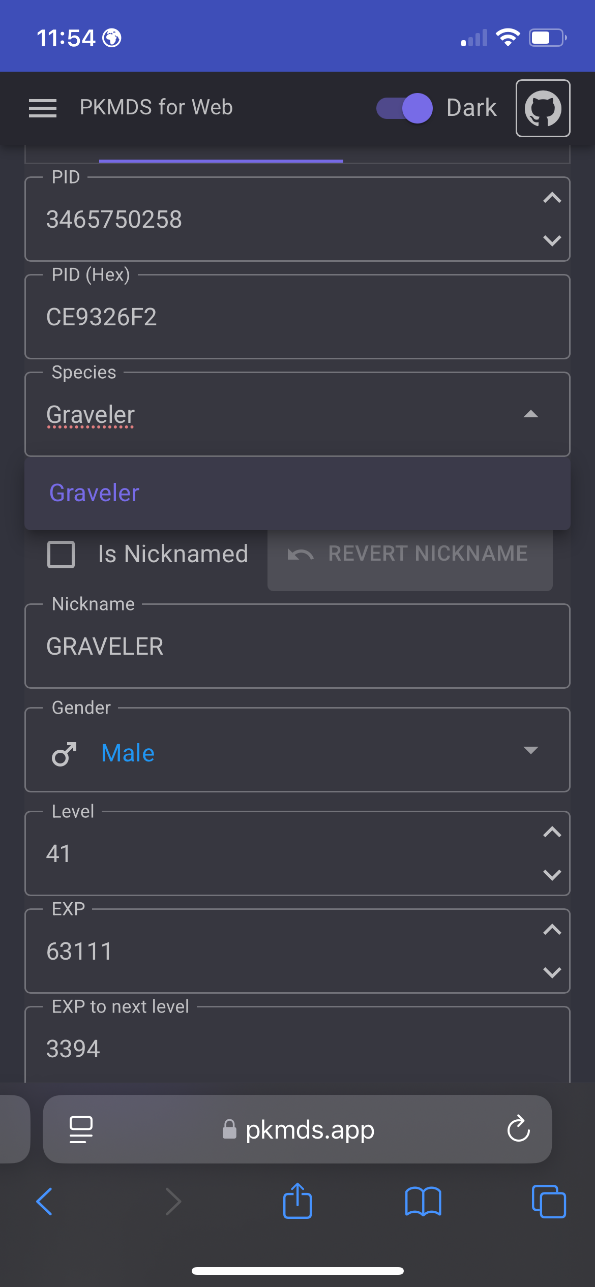Toggle the Dark mode switch
This screenshot has width=595, height=1287.
(405, 108)
